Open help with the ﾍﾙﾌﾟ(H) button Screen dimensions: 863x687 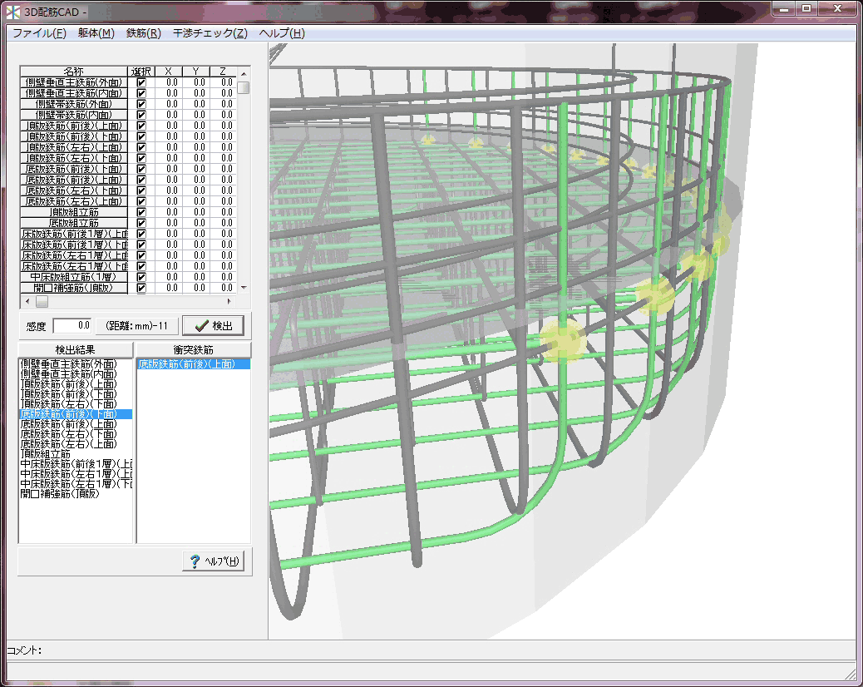point(213,561)
